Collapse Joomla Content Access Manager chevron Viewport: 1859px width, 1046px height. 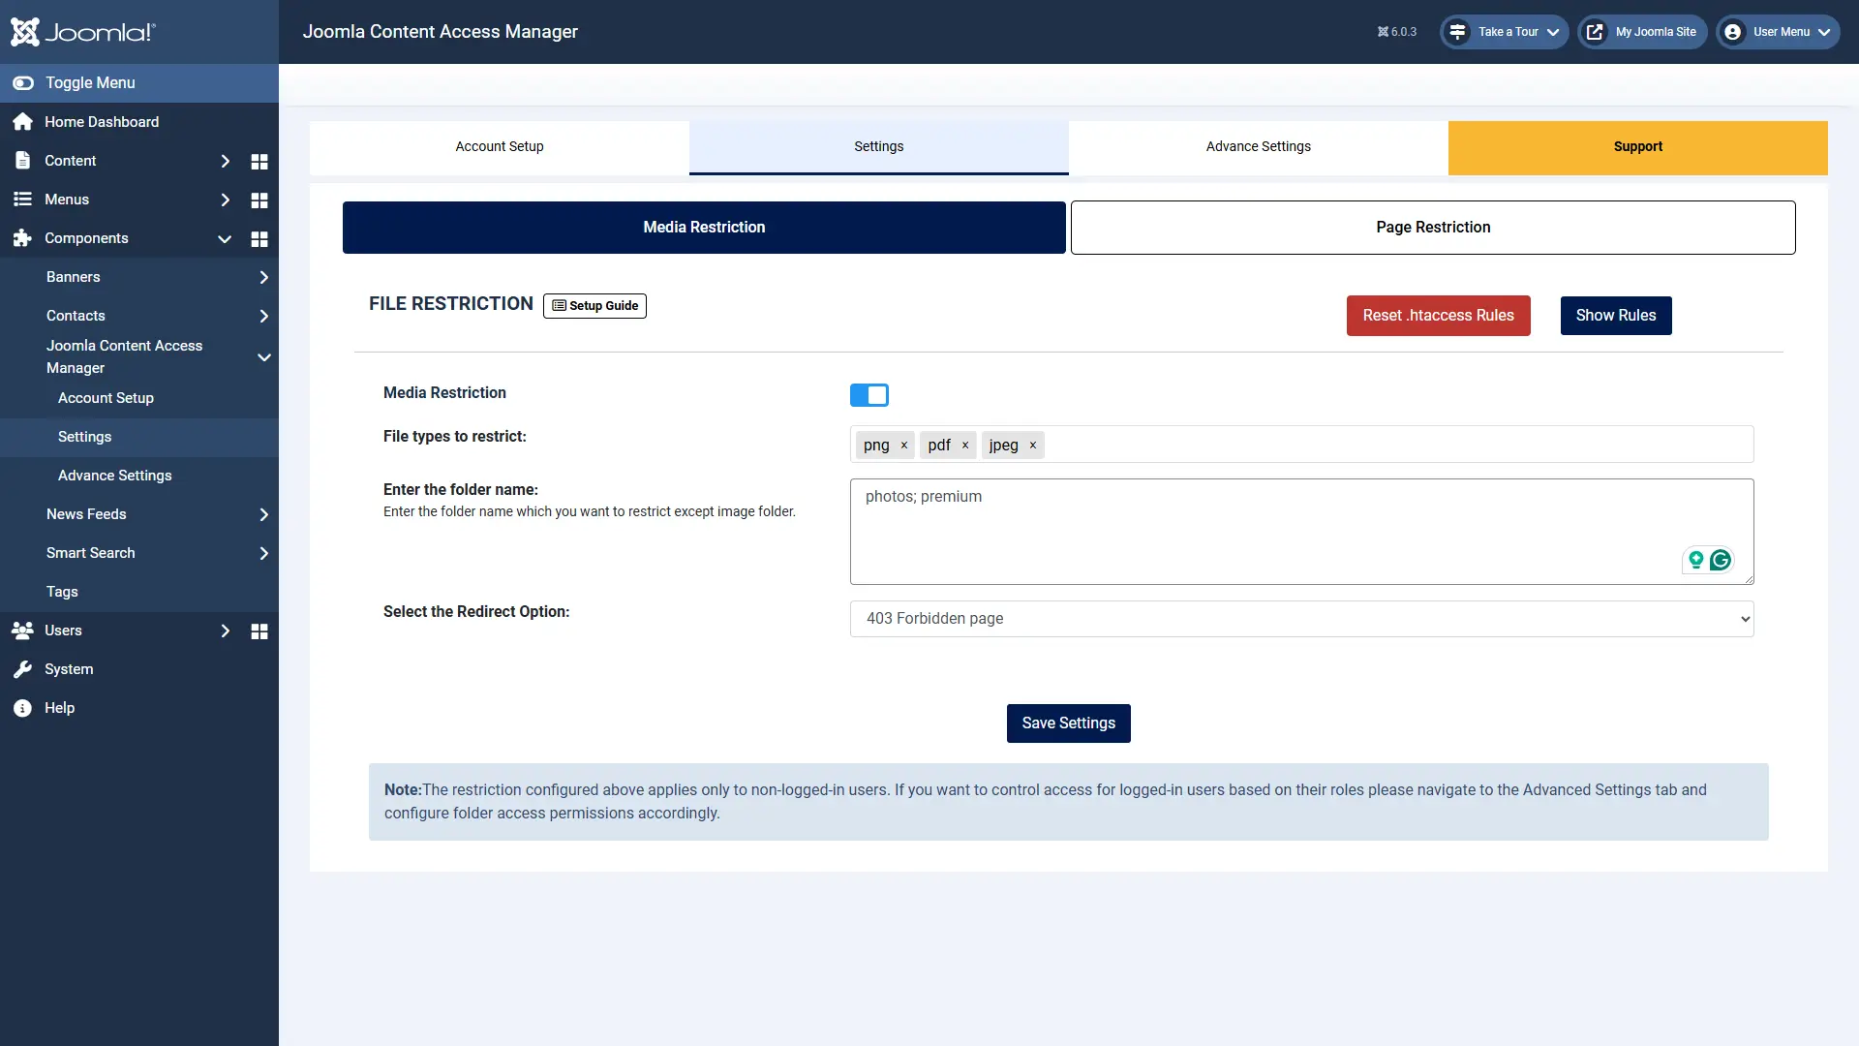(263, 357)
